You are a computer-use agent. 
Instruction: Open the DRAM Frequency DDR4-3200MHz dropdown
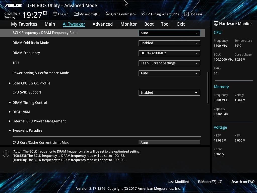coord(169,53)
